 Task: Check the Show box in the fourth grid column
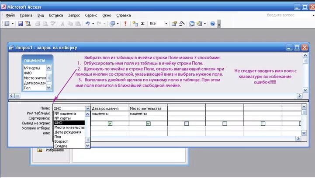pyautogui.click(x=187, y=124)
